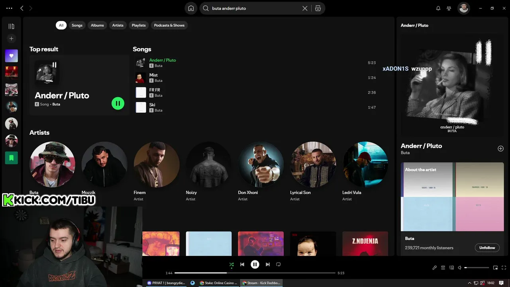Viewport: 510px width, 287px height.
Task: Clear the search text with X
Action: (x=305, y=8)
